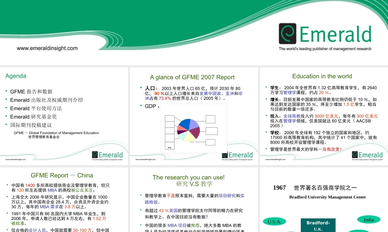
Task: Click the Emerald logo icon in the header
Action: click(x=287, y=34)
